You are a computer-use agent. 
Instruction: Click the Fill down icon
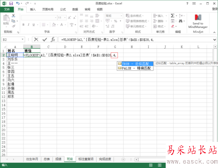(173, 21)
